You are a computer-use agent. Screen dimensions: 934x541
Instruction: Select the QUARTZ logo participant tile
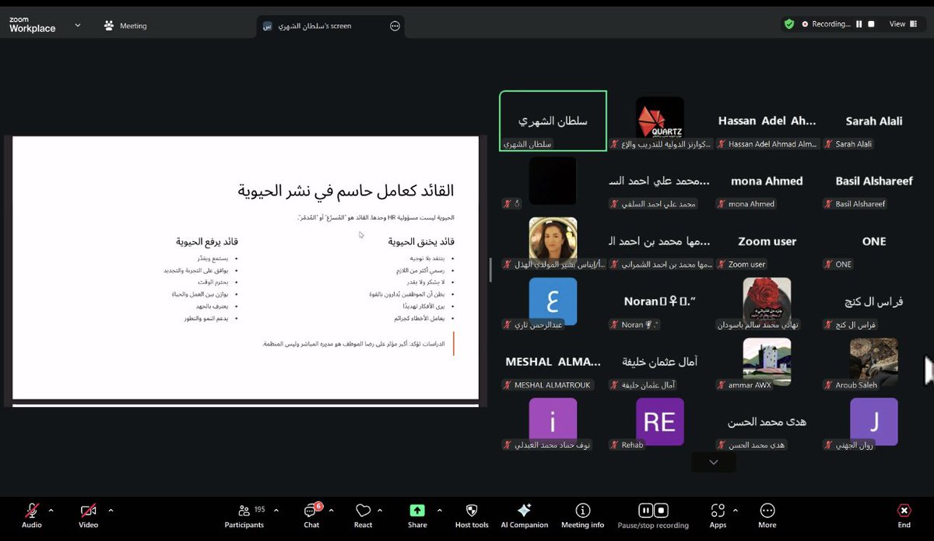[x=660, y=121]
